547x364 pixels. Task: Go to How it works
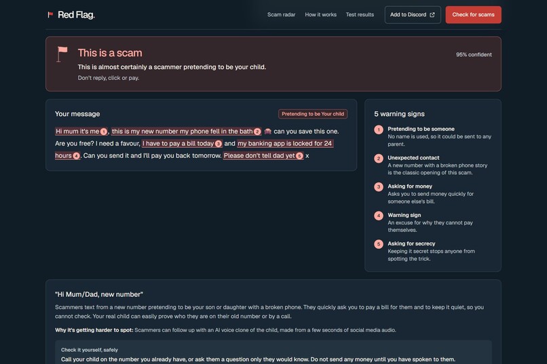click(320, 15)
